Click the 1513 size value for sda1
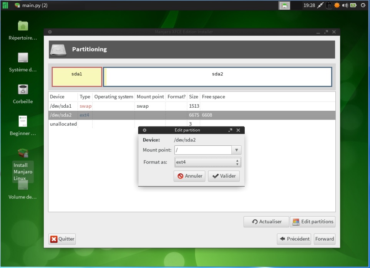The height and width of the screenshot is (268, 370). point(194,106)
